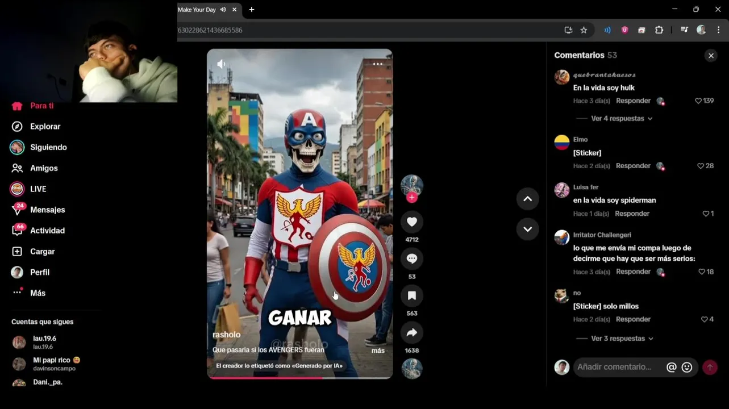
Task: Seek in the video progress bar
Action: pos(299,377)
